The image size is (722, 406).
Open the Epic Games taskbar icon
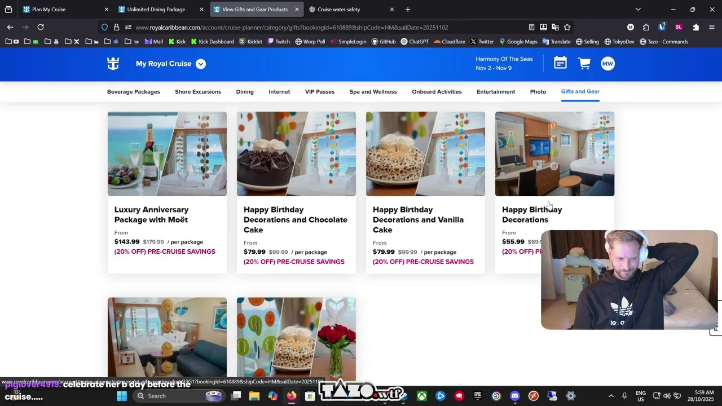478,396
